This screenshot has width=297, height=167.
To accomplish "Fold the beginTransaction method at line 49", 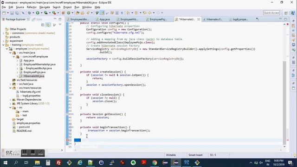I will (73, 127).
